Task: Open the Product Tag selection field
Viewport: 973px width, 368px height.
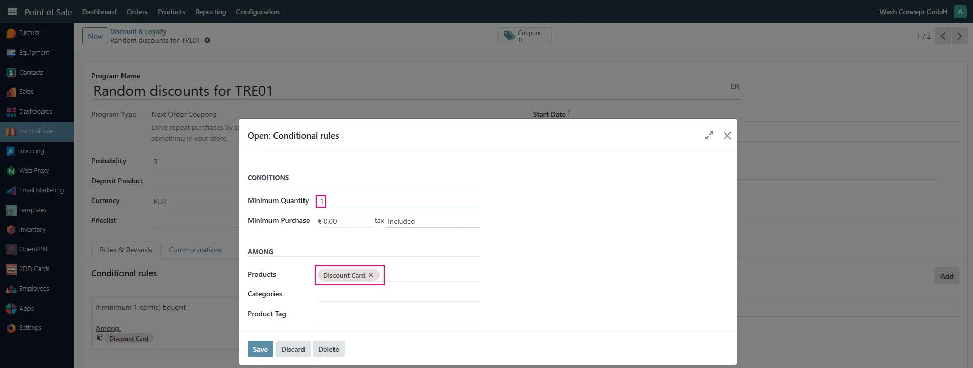Action: click(399, 314)
